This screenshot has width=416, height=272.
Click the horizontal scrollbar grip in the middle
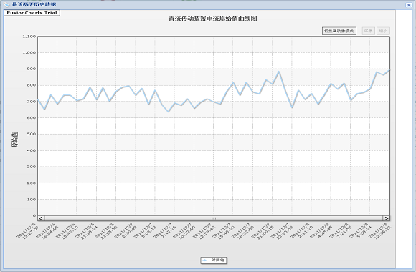(214, 218)
